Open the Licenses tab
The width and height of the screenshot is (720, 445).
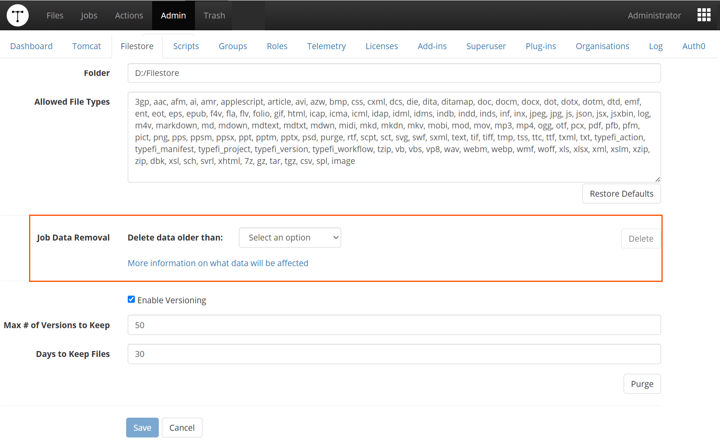click(381, 46)
